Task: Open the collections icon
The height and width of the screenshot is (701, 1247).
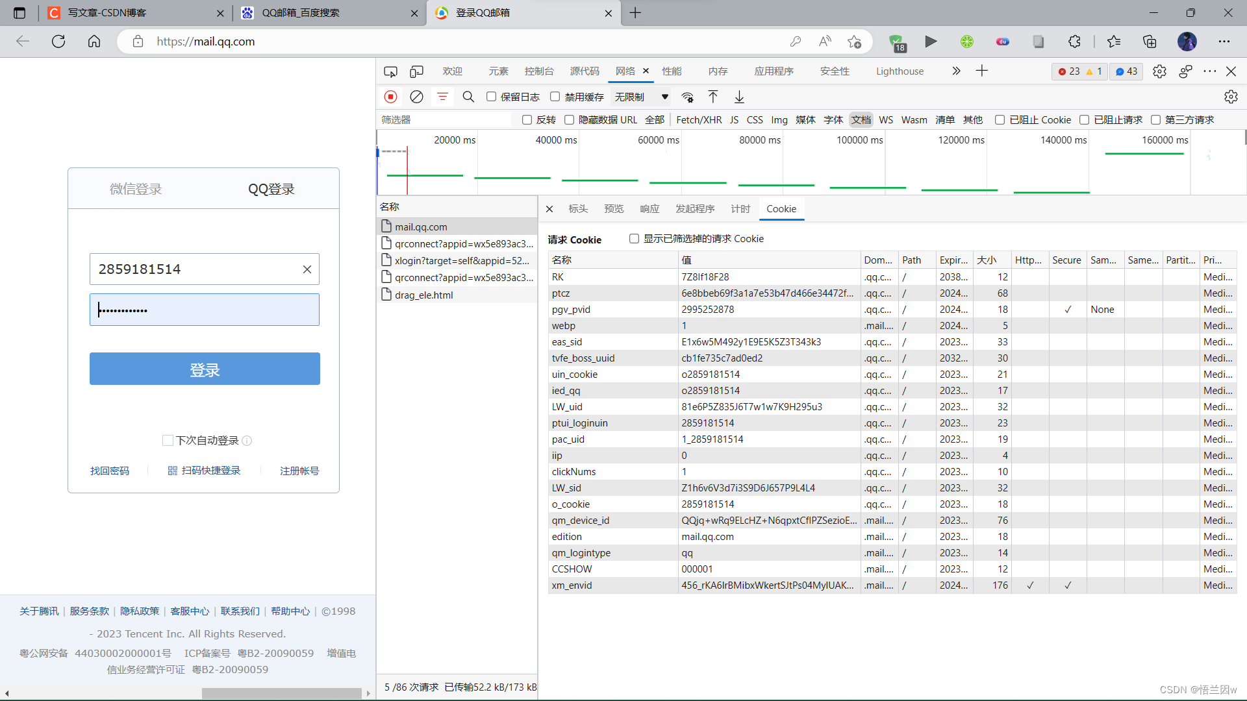Action: (1150, 42)
